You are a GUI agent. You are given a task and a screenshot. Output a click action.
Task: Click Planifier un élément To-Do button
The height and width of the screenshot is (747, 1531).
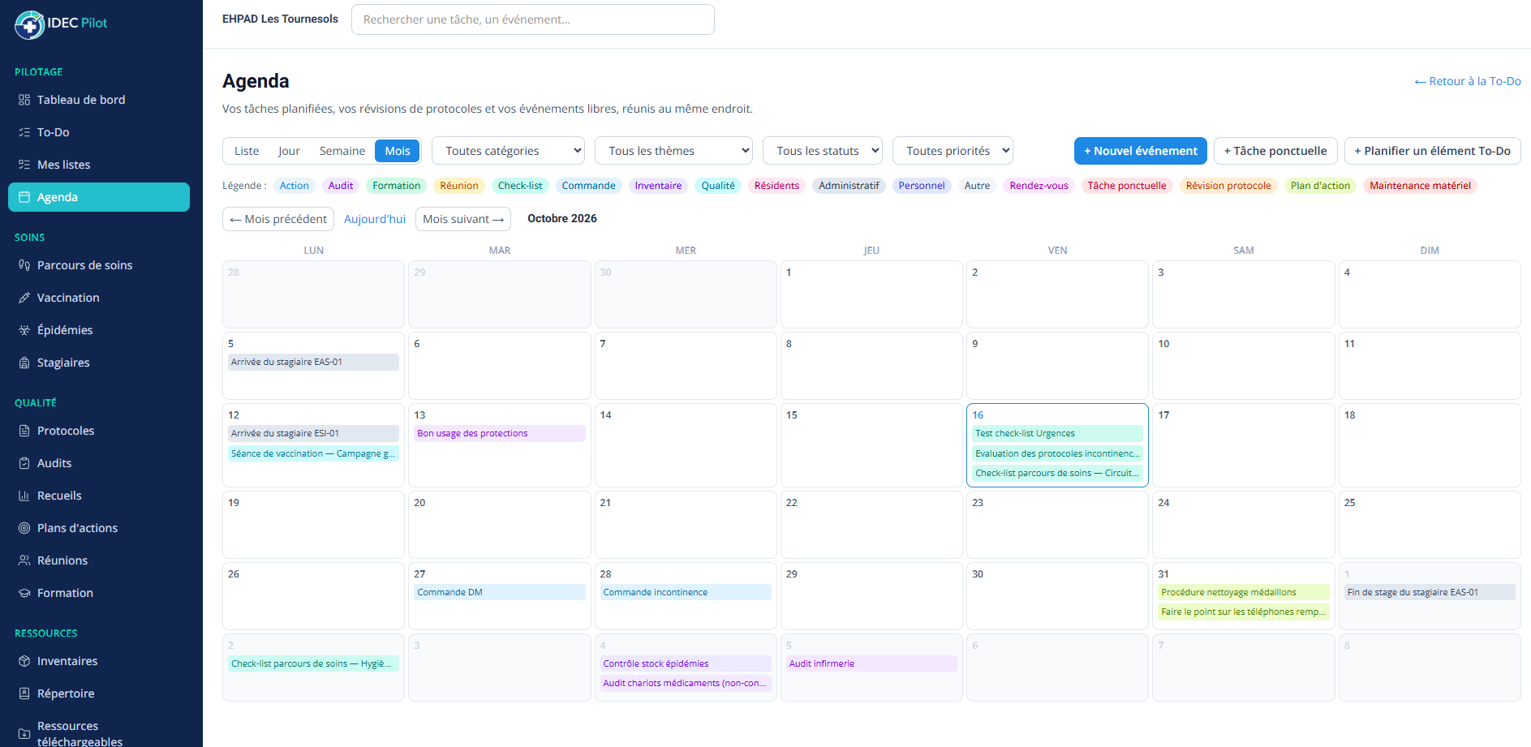[1432, 151]
